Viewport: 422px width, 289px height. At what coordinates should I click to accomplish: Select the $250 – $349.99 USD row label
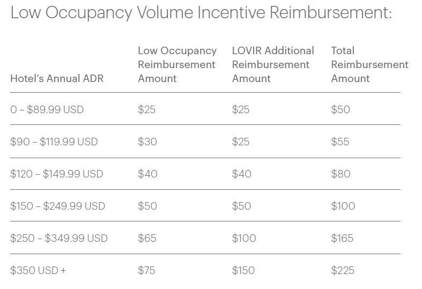(59, 238)
